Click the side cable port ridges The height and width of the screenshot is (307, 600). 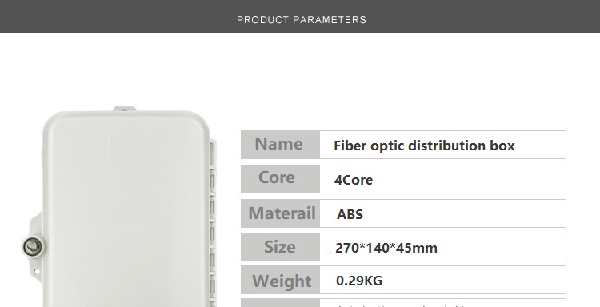pos(213,224)
